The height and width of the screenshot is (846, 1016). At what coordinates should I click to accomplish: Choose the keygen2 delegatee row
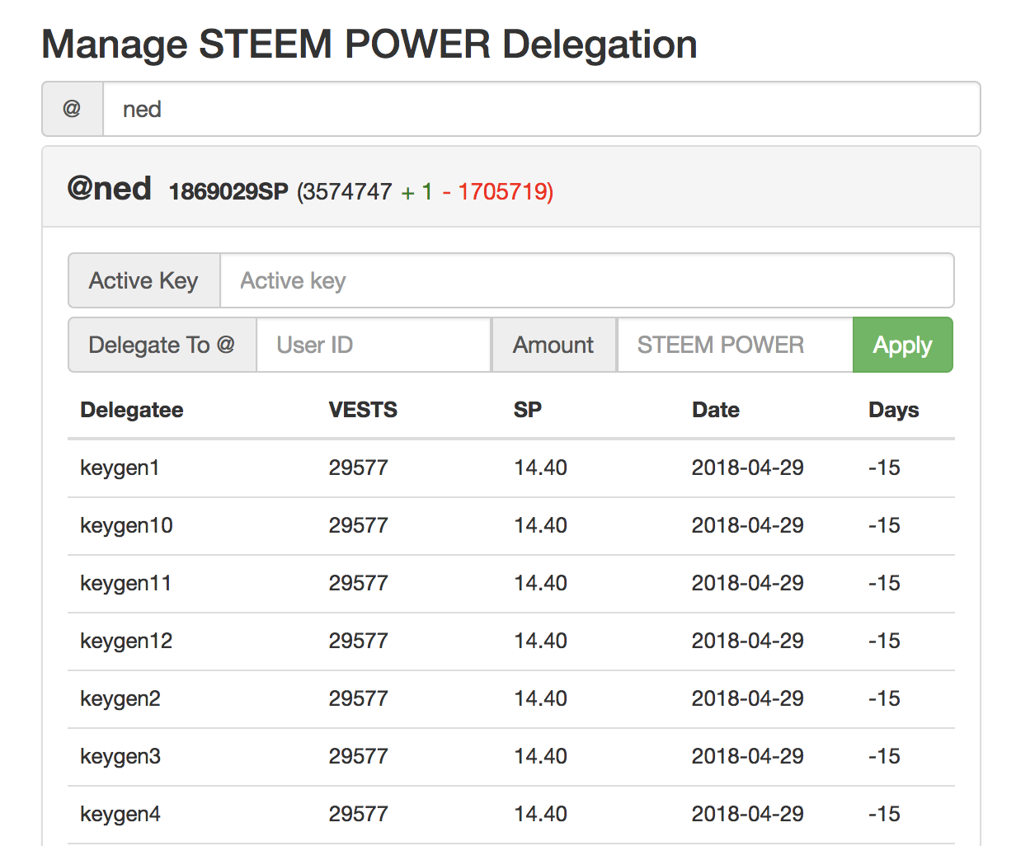click(x=120, y=698)
